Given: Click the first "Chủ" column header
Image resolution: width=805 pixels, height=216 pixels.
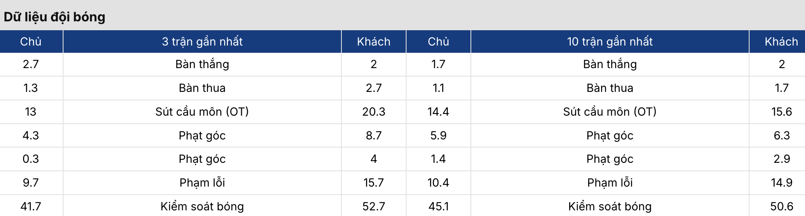Looking at the screenshot, I should click(31, 42).
